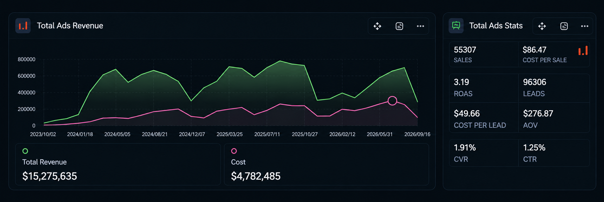Open the more options menu in Total Ads Stats

585,26
